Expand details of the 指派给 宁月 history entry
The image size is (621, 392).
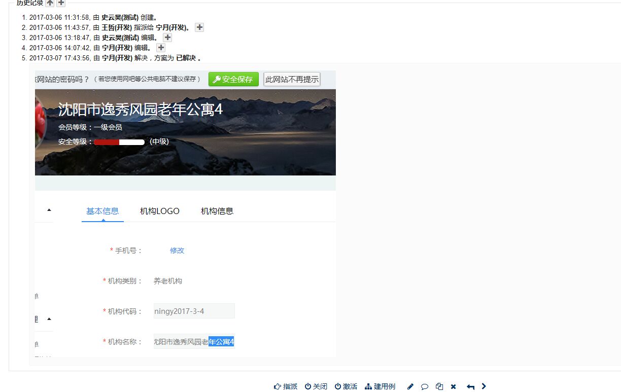(199, 27)
